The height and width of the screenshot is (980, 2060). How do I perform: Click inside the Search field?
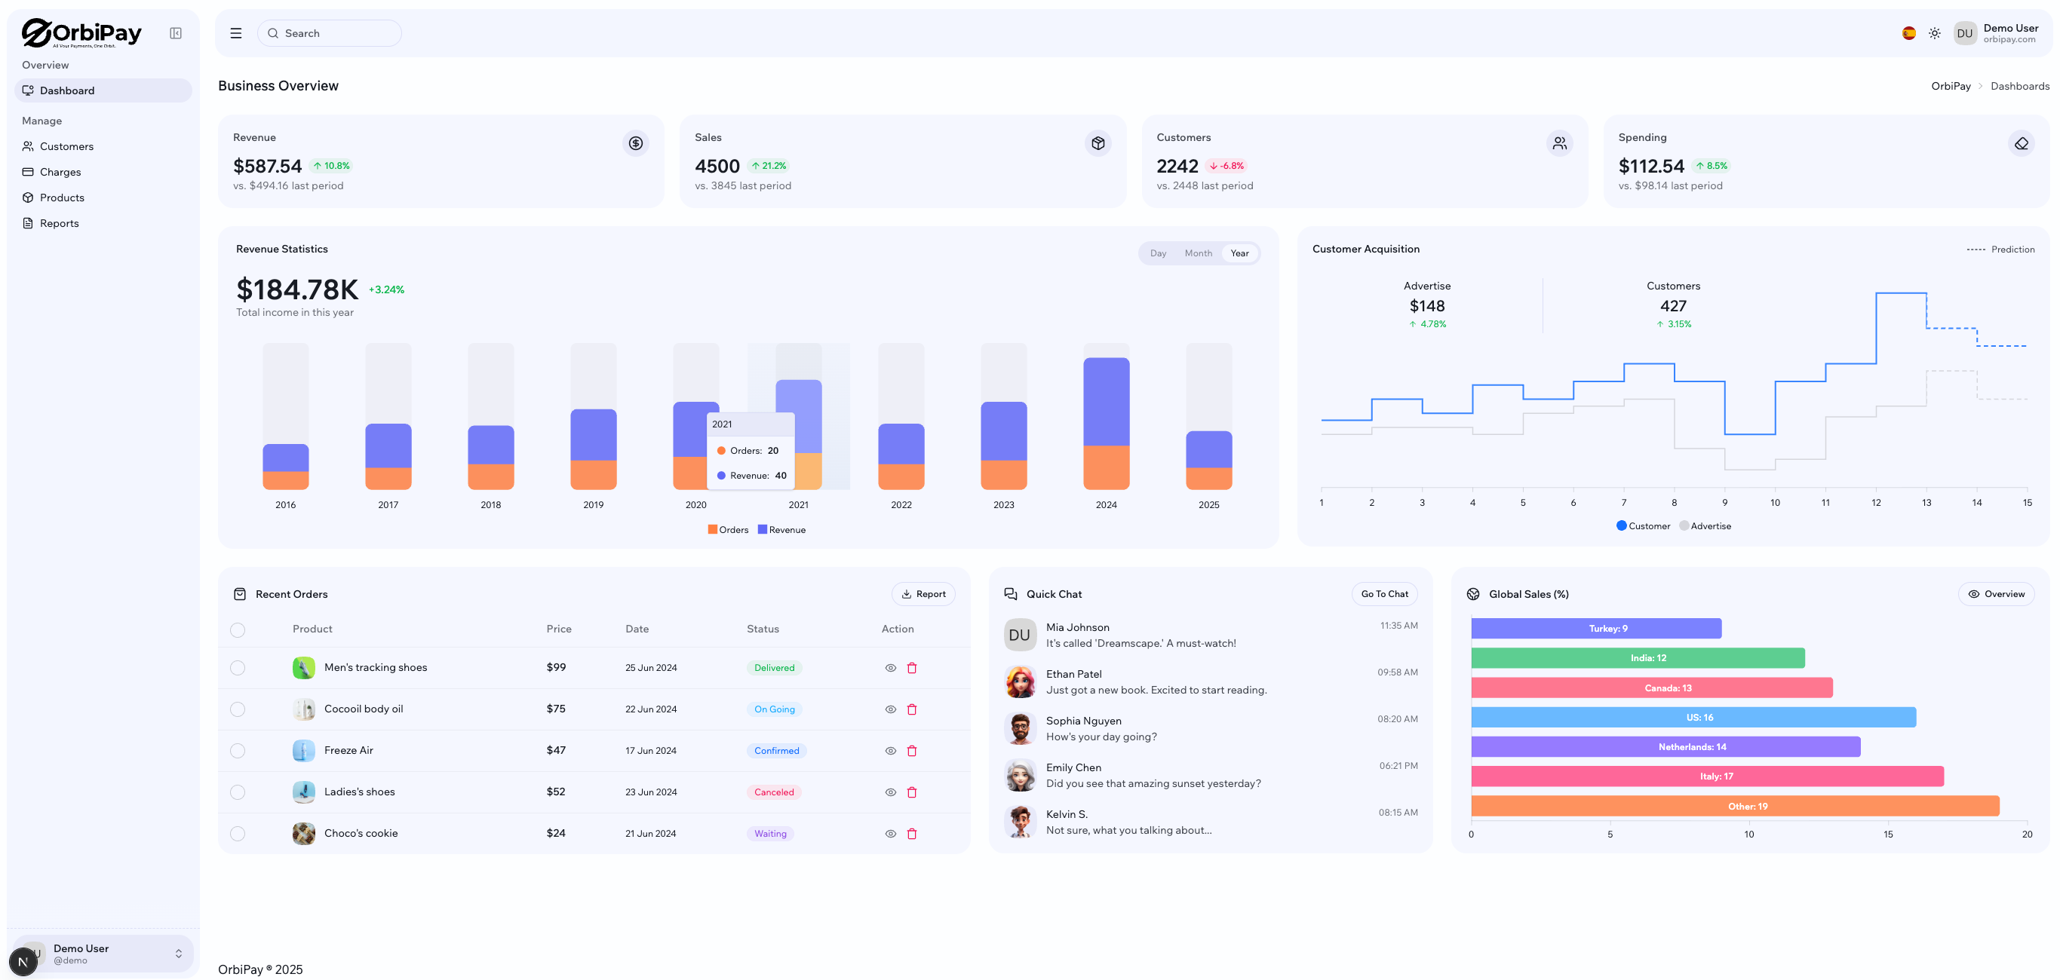coord(330,32)
